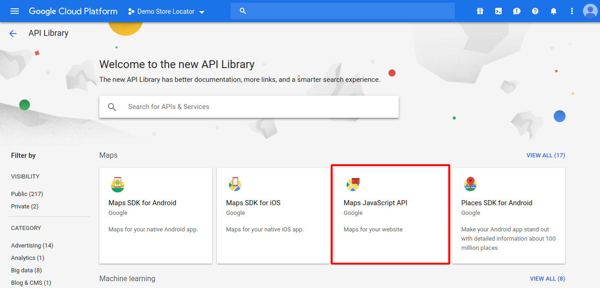This screenshot has width=600, height=288.
Task: Open the three-dot more options menu
Action: tap(572, 11)
